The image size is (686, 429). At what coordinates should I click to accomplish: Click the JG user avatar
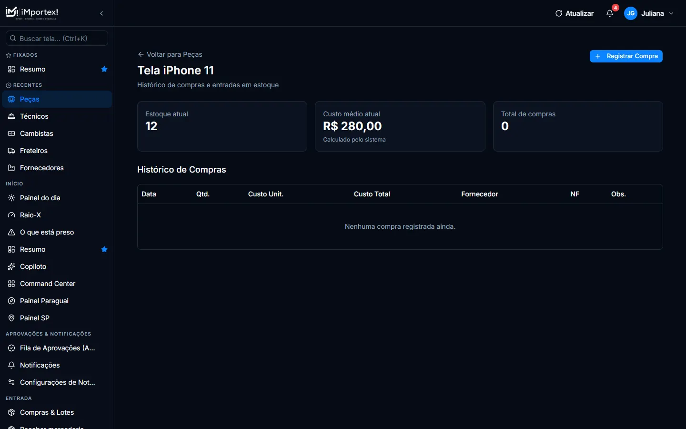[631, 13]
